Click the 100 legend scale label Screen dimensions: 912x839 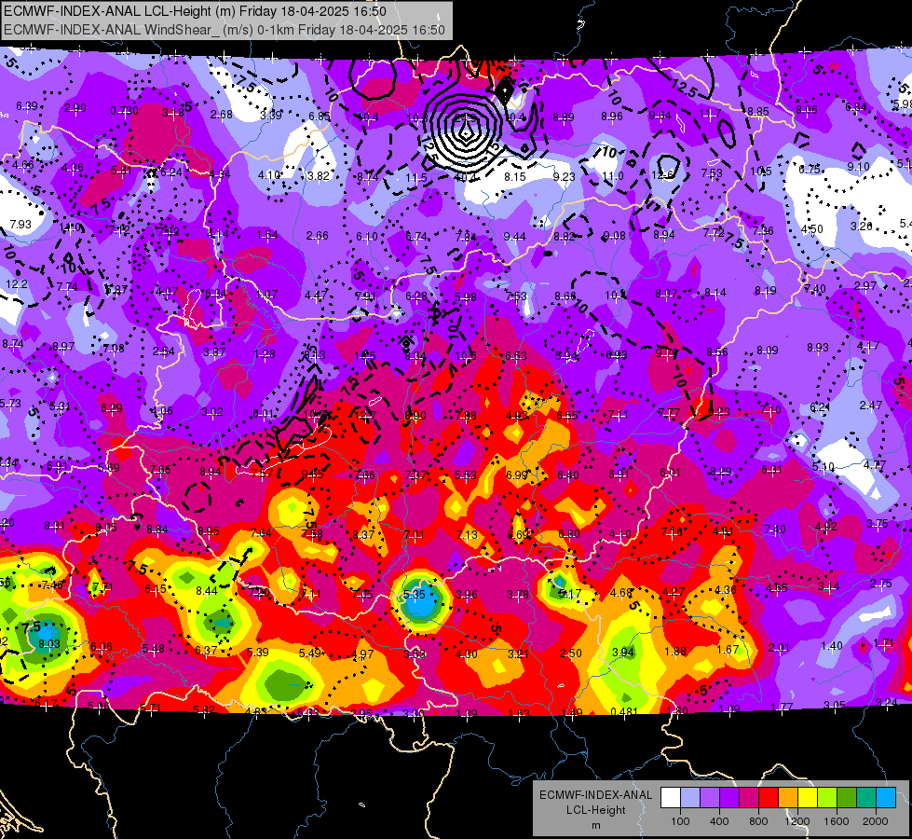680,821
